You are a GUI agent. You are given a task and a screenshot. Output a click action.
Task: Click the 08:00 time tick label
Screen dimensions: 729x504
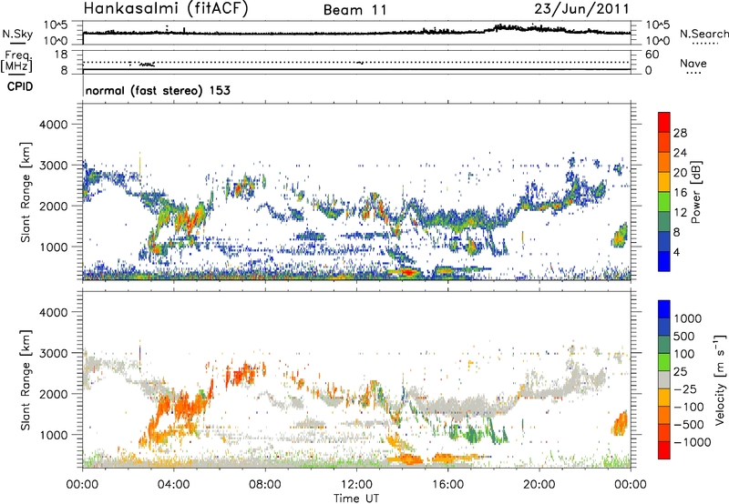pyautogui.click(x=265, y=485)
